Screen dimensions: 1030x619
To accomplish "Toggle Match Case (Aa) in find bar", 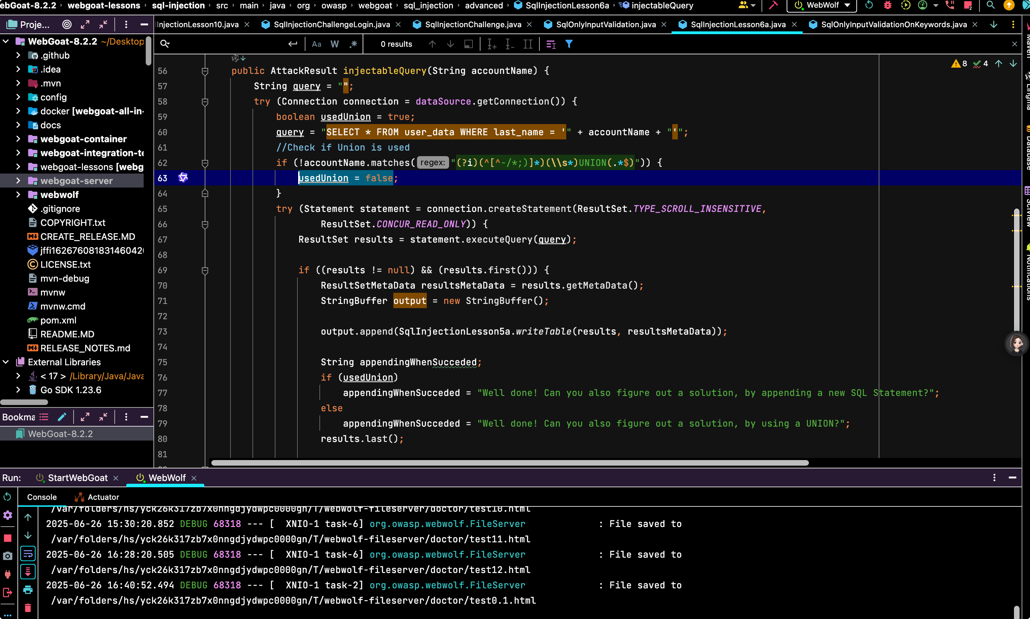I will (x=317, y=44).
